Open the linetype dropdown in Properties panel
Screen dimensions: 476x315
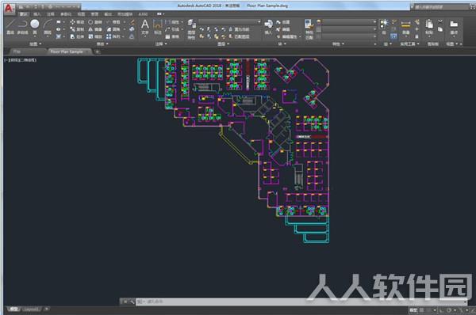pos(349,36)
